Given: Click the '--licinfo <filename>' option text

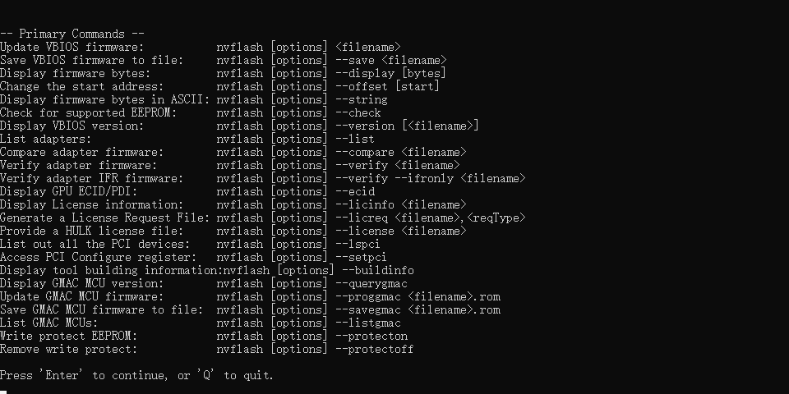Looking at the screenshot, I should click(400, 204).
